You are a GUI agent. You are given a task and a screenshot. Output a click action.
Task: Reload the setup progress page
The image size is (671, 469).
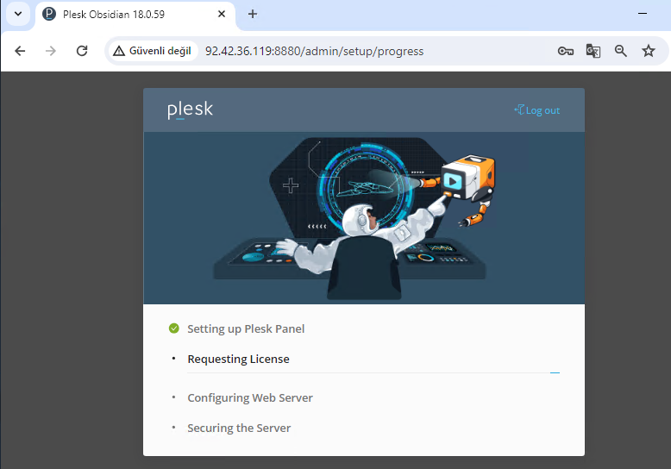(82, 51)
